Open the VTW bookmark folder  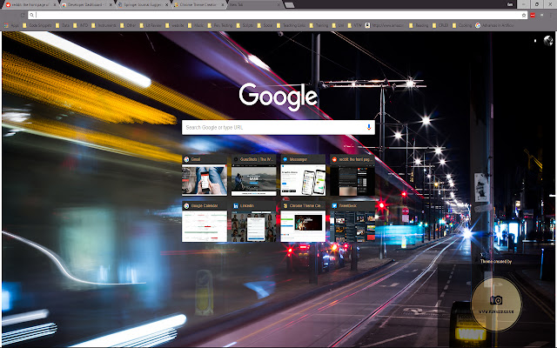click(x=354, y=25)
